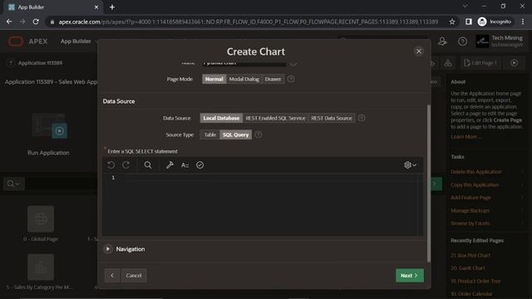This screenshot has height=299, width=532.
Task: Show help for Data Source
Action: coord(362,118)
